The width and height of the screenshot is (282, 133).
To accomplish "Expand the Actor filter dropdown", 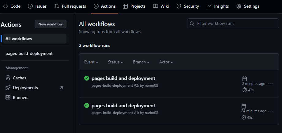I will pyautogui.click(x=166, y=62).
